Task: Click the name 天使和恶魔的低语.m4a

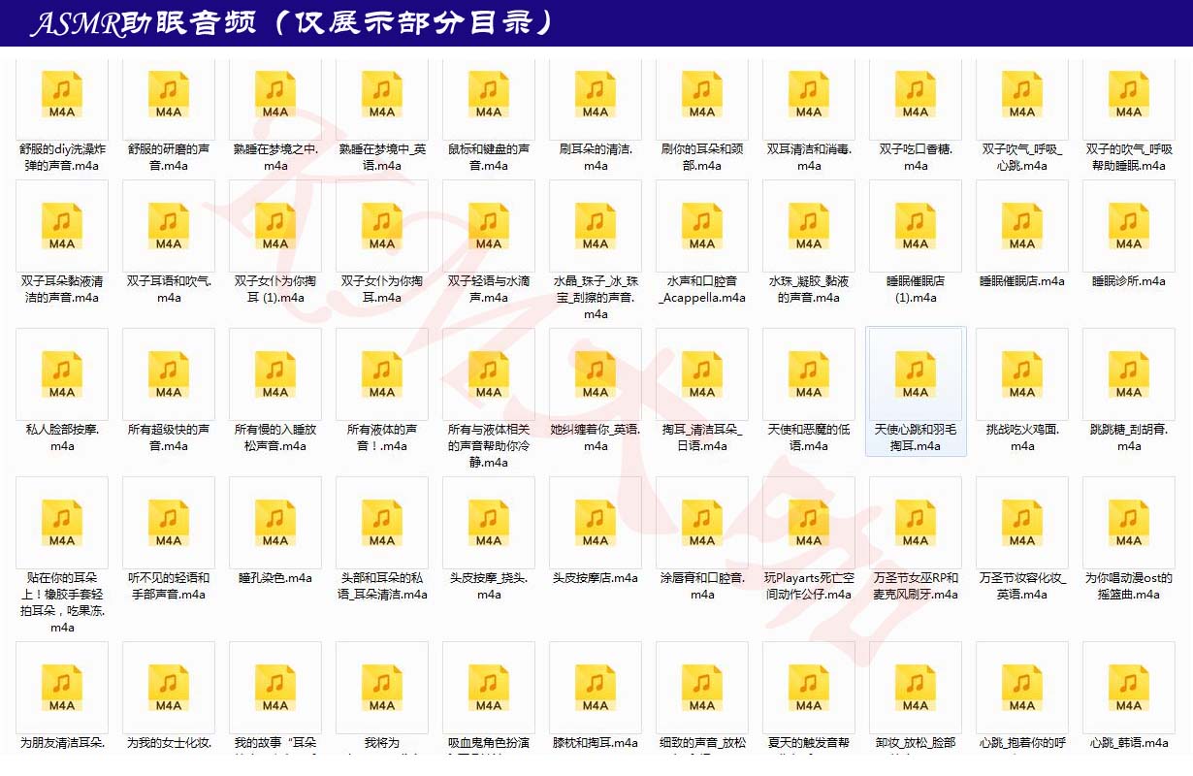Action: point(809,437)
